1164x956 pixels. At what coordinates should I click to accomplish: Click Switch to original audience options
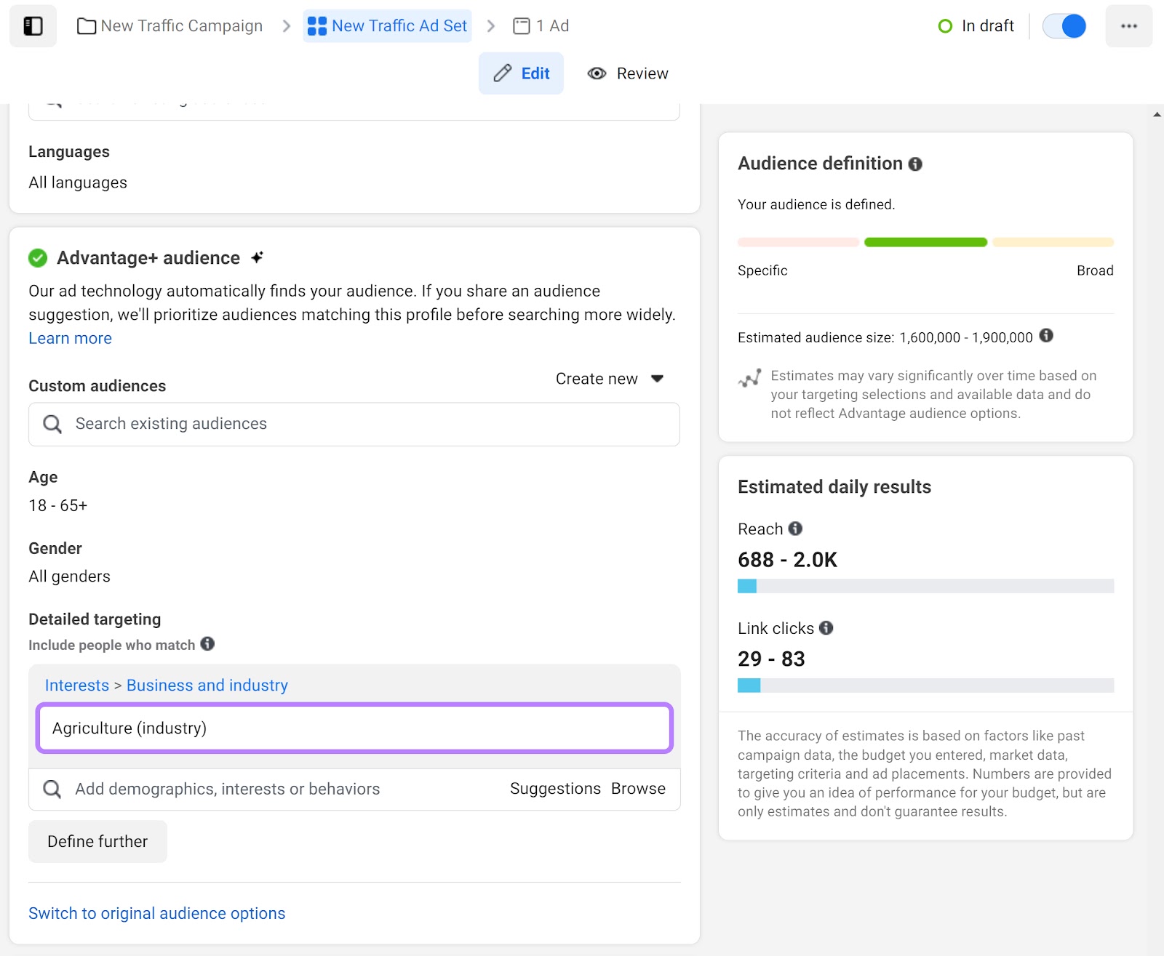click(156, 913)
